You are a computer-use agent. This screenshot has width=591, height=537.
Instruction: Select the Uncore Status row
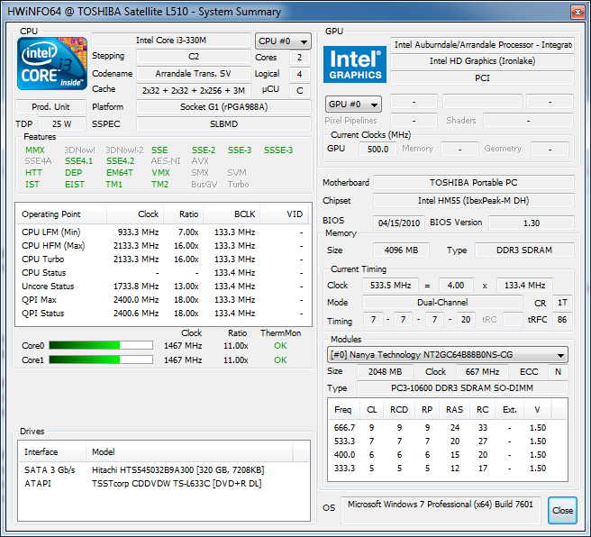click(x=164, y=287)
